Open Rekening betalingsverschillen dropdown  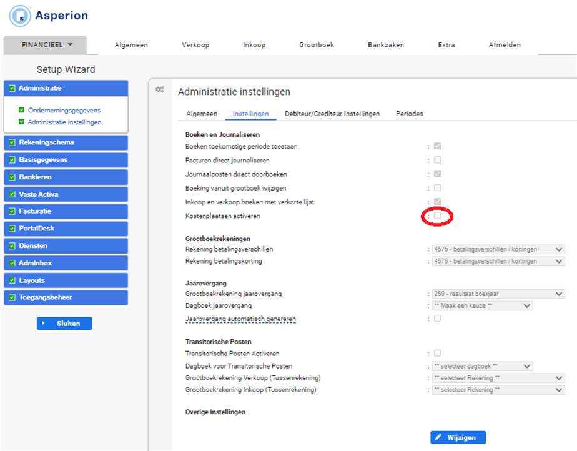pos(498,249)
